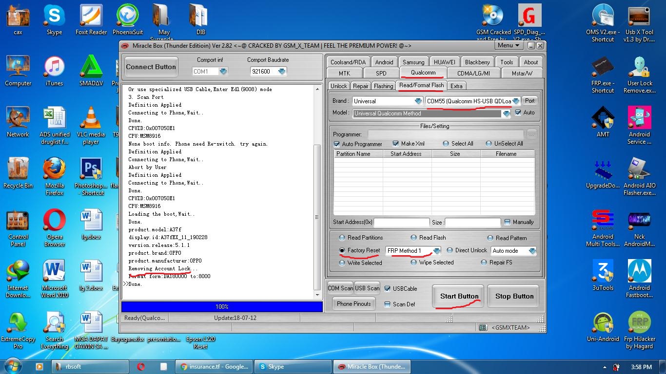Switch to the SPD tab

[x=381, y=73]
